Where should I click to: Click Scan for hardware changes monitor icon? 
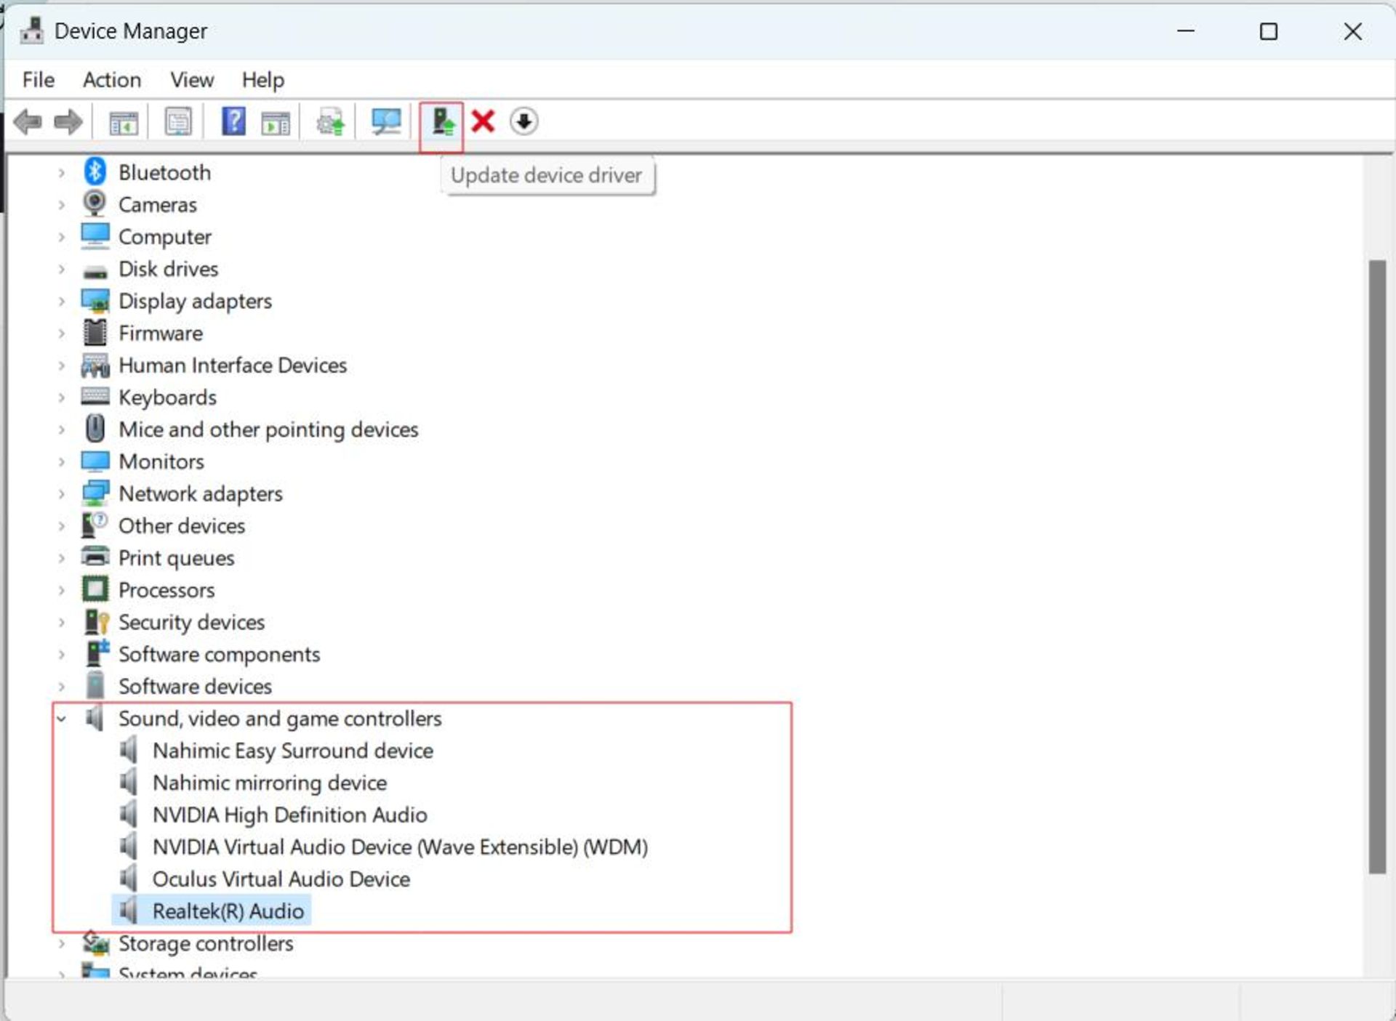pos(386,121)
